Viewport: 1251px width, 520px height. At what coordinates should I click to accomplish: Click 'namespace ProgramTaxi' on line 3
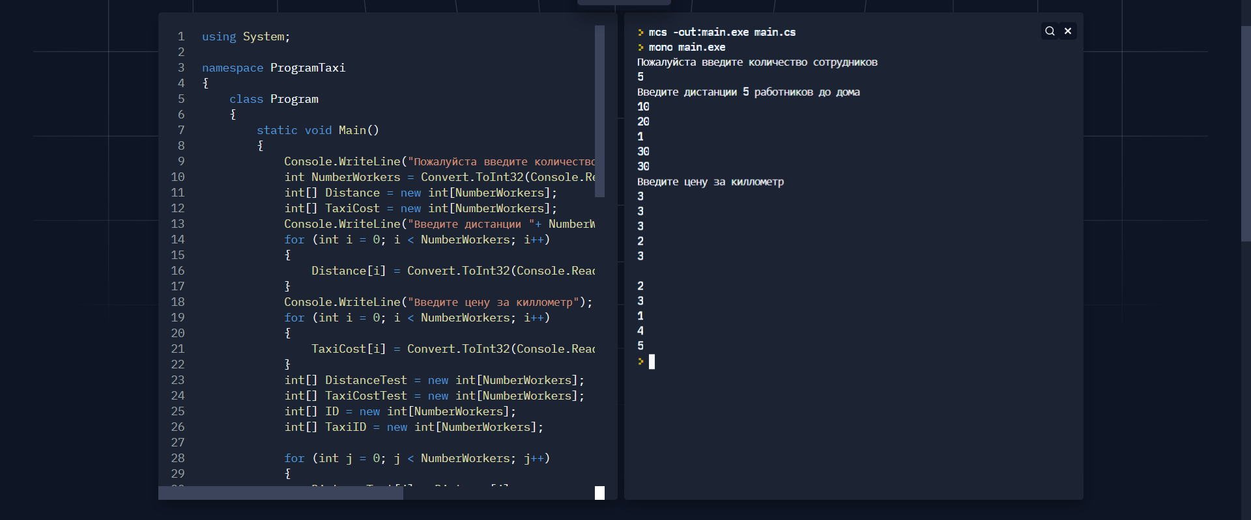click(274, 68)
